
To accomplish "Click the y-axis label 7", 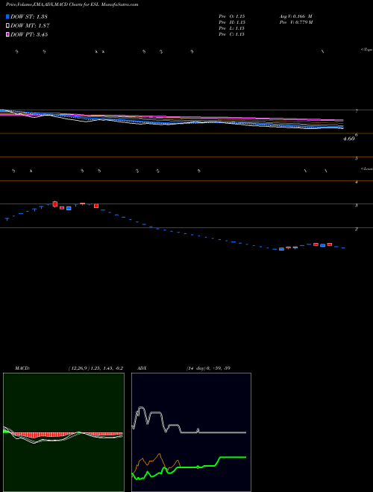I will pyautogui.click(x=357, y=111).
